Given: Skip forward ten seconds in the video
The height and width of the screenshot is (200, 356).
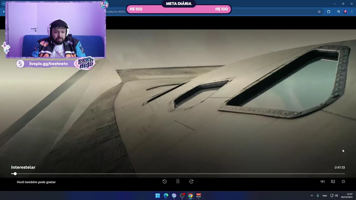Looking at the screenshot, I should point(191,181).
